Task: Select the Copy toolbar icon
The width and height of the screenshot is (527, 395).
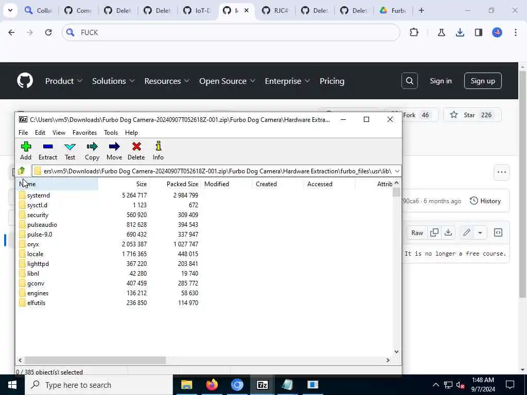Action: pyautogui.click(x=92, y=147)
